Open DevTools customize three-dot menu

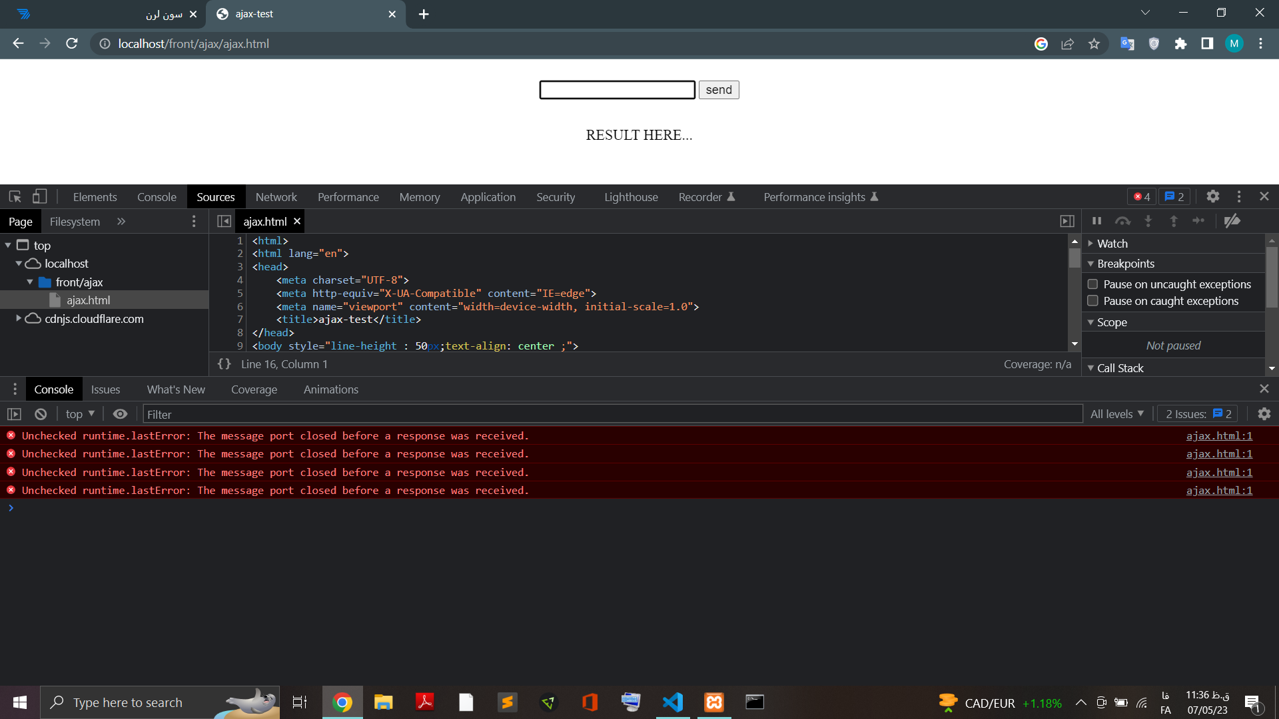(1239, 196)
